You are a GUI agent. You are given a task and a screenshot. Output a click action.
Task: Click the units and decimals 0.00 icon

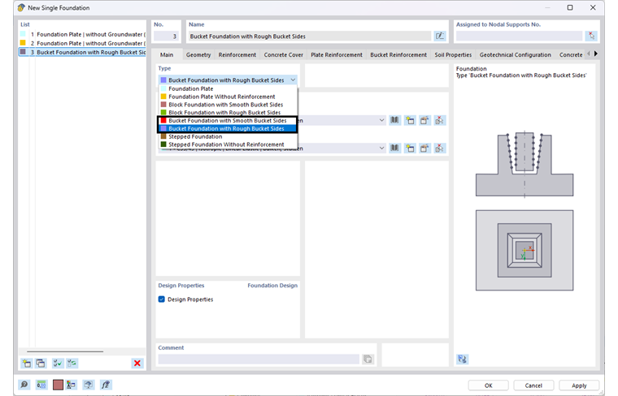point(41,385)
